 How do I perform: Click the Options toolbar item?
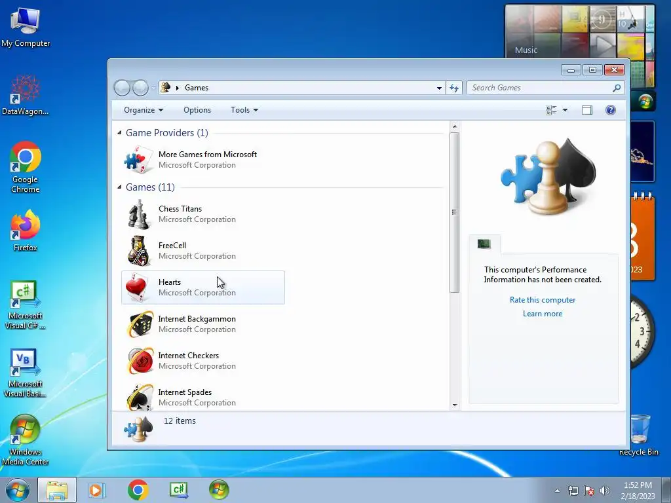[x=197, y=110]
